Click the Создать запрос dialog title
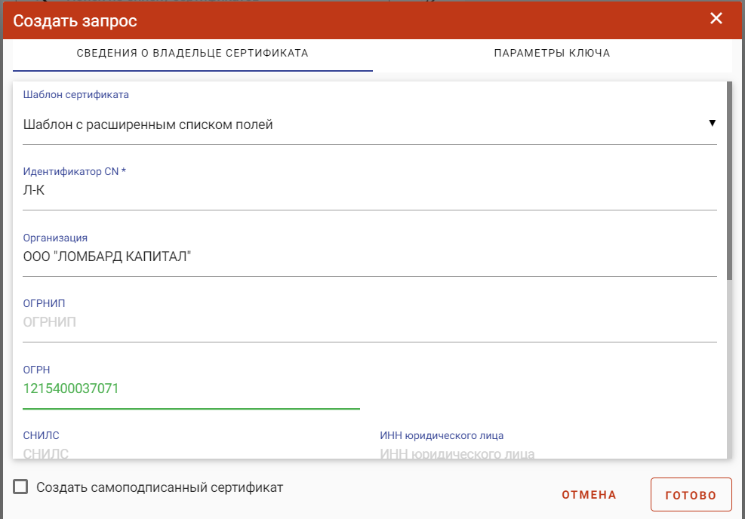Screen dimensions: 745x519 pos(75,20)
